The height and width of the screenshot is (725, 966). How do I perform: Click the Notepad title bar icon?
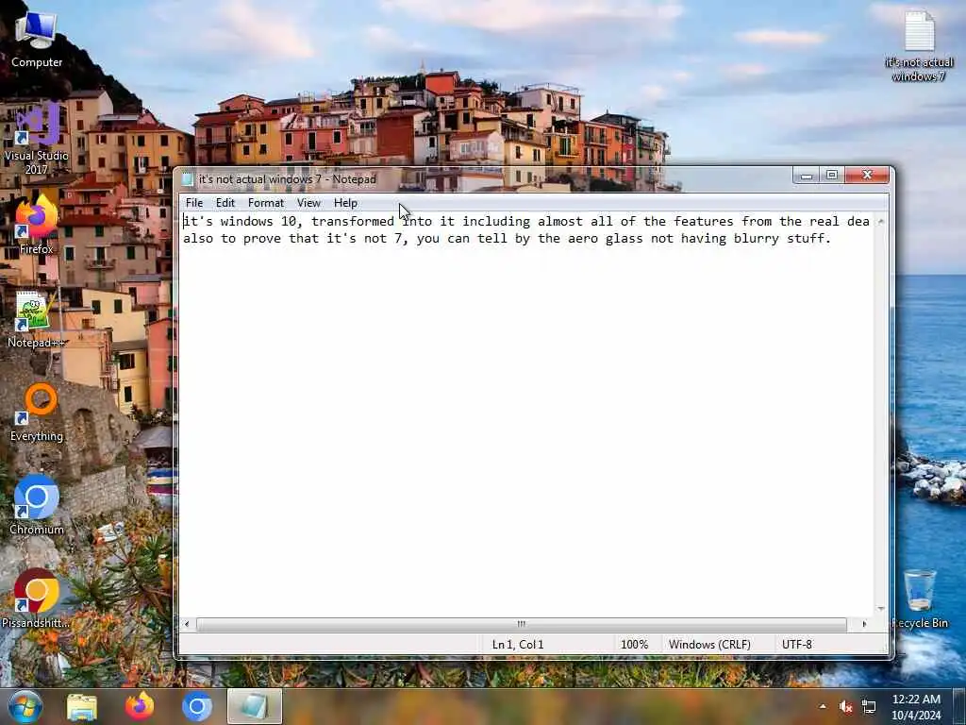[x=188, y=179]
